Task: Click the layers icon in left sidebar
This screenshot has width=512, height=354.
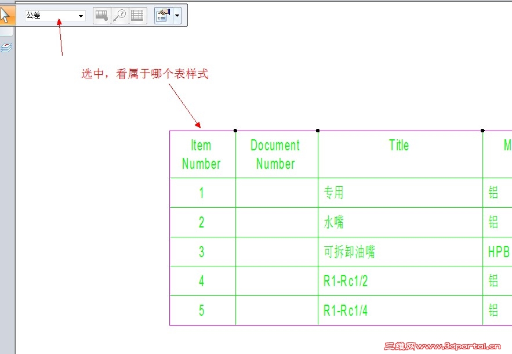Action: click(6, 48)
